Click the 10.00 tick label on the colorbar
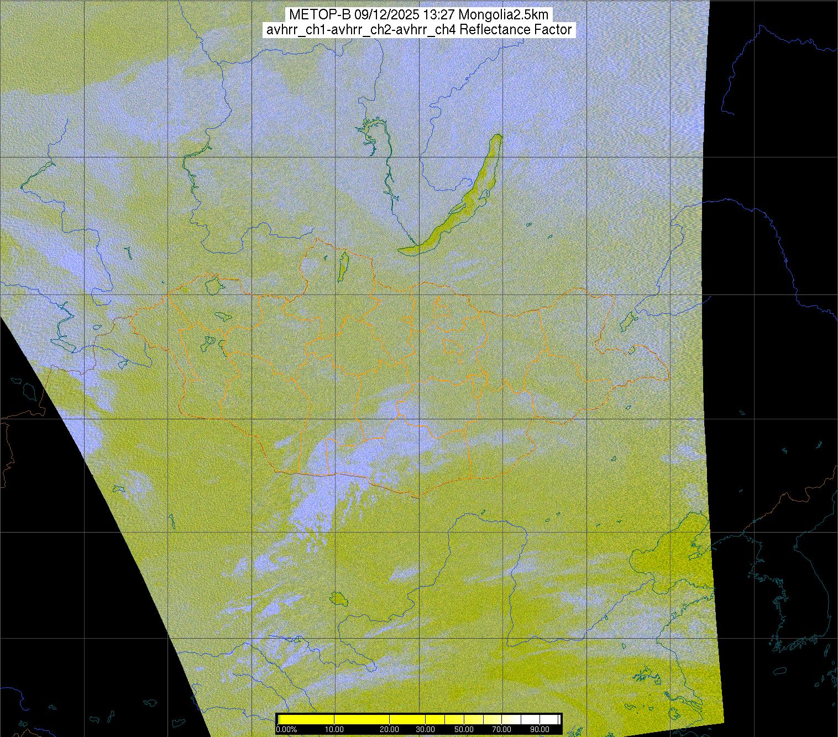Screen dimensions: 838x737 pos(334,730)
